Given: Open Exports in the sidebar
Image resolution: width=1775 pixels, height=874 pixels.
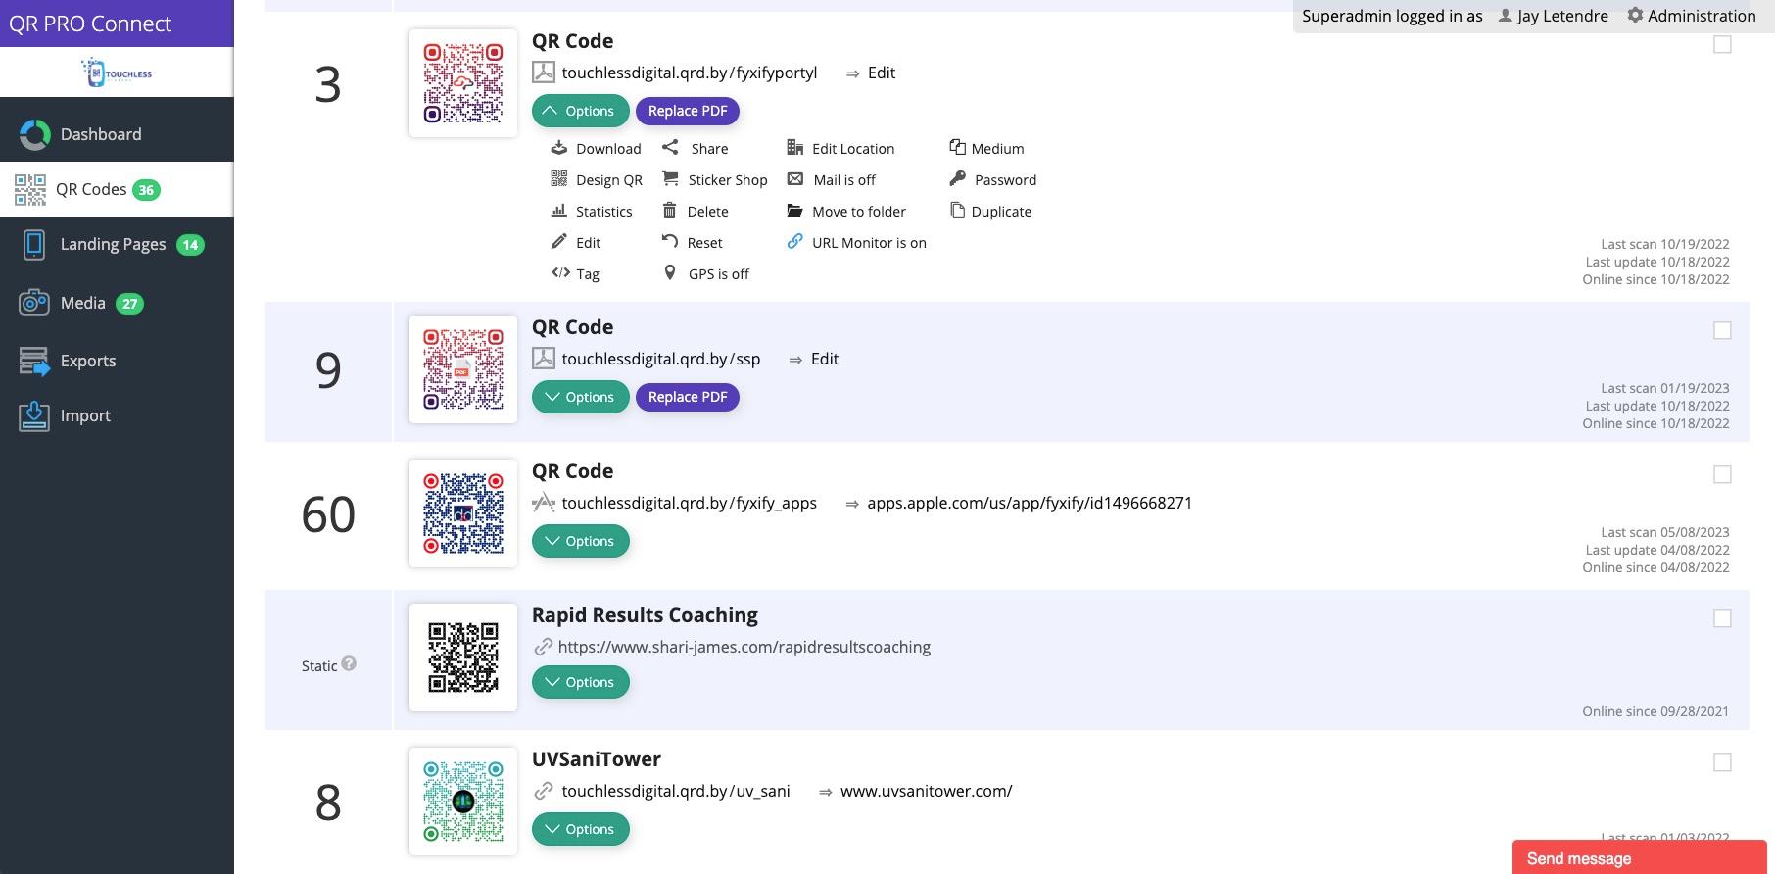Looking at the screenshot, I should [x=117, y=361].
